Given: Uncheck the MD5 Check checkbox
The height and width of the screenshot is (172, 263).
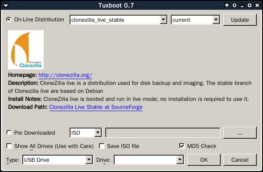Looking at the screenshot, I should (x=182, y=146).
